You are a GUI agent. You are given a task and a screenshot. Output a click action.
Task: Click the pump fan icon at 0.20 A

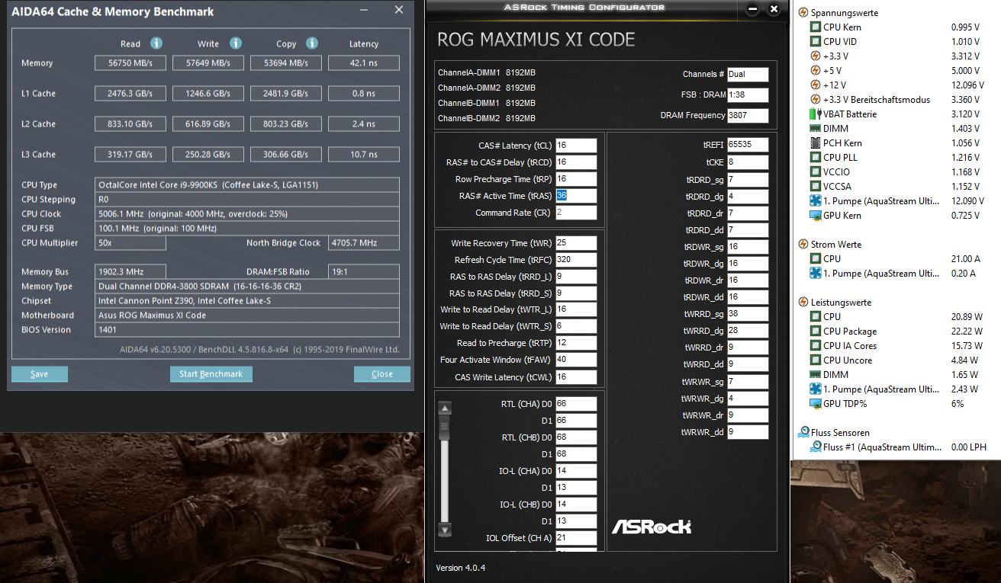click(816, 274)
